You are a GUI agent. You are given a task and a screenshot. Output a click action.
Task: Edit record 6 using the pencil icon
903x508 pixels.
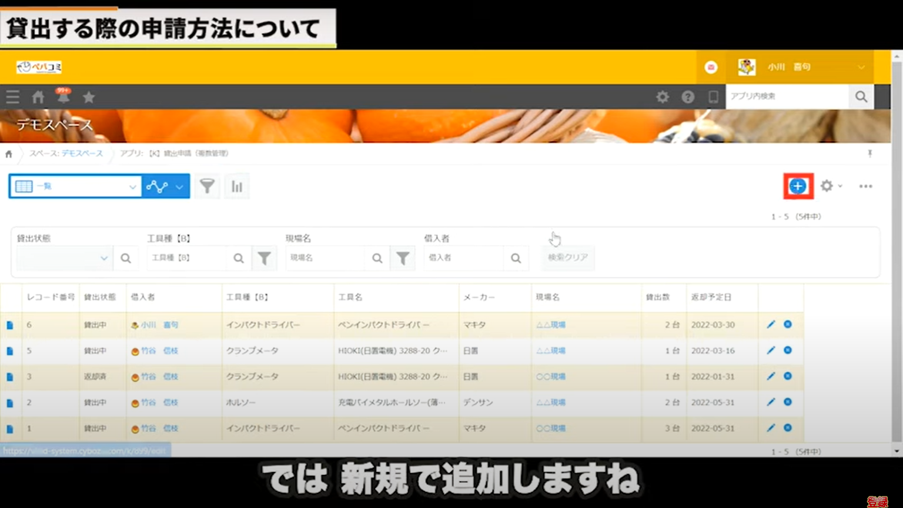pos(770,324)
